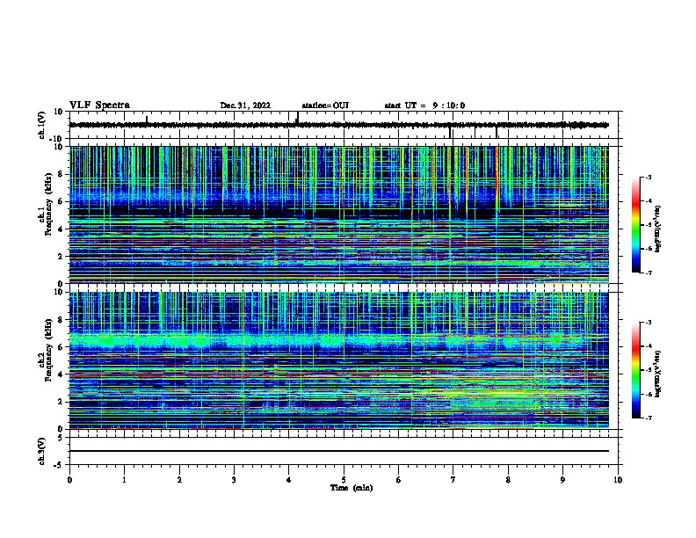
Task: Click the "6" kHz tick on ch.1 frequency axis
Action: (x=62, y=201)
